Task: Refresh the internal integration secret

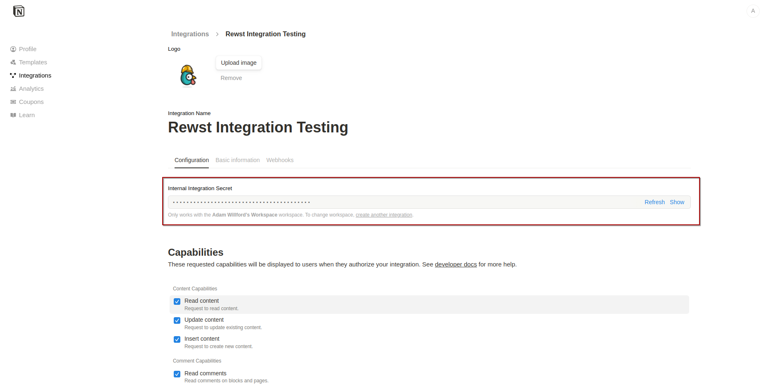Action: (654, 202)
